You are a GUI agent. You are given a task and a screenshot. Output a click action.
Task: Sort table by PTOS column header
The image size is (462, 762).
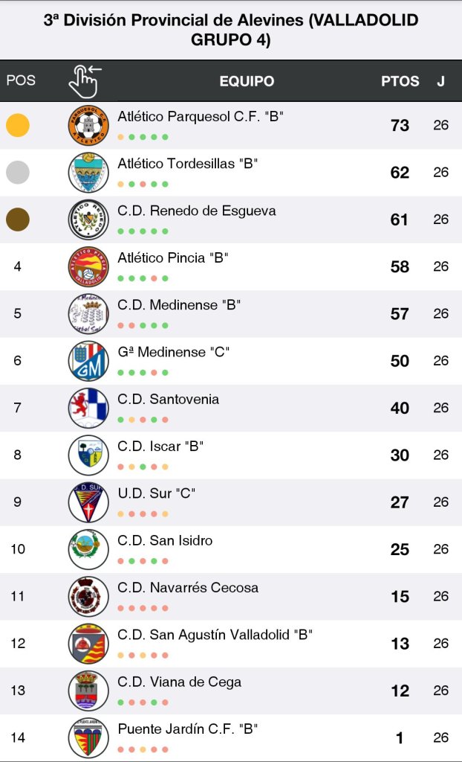[400, 81]
